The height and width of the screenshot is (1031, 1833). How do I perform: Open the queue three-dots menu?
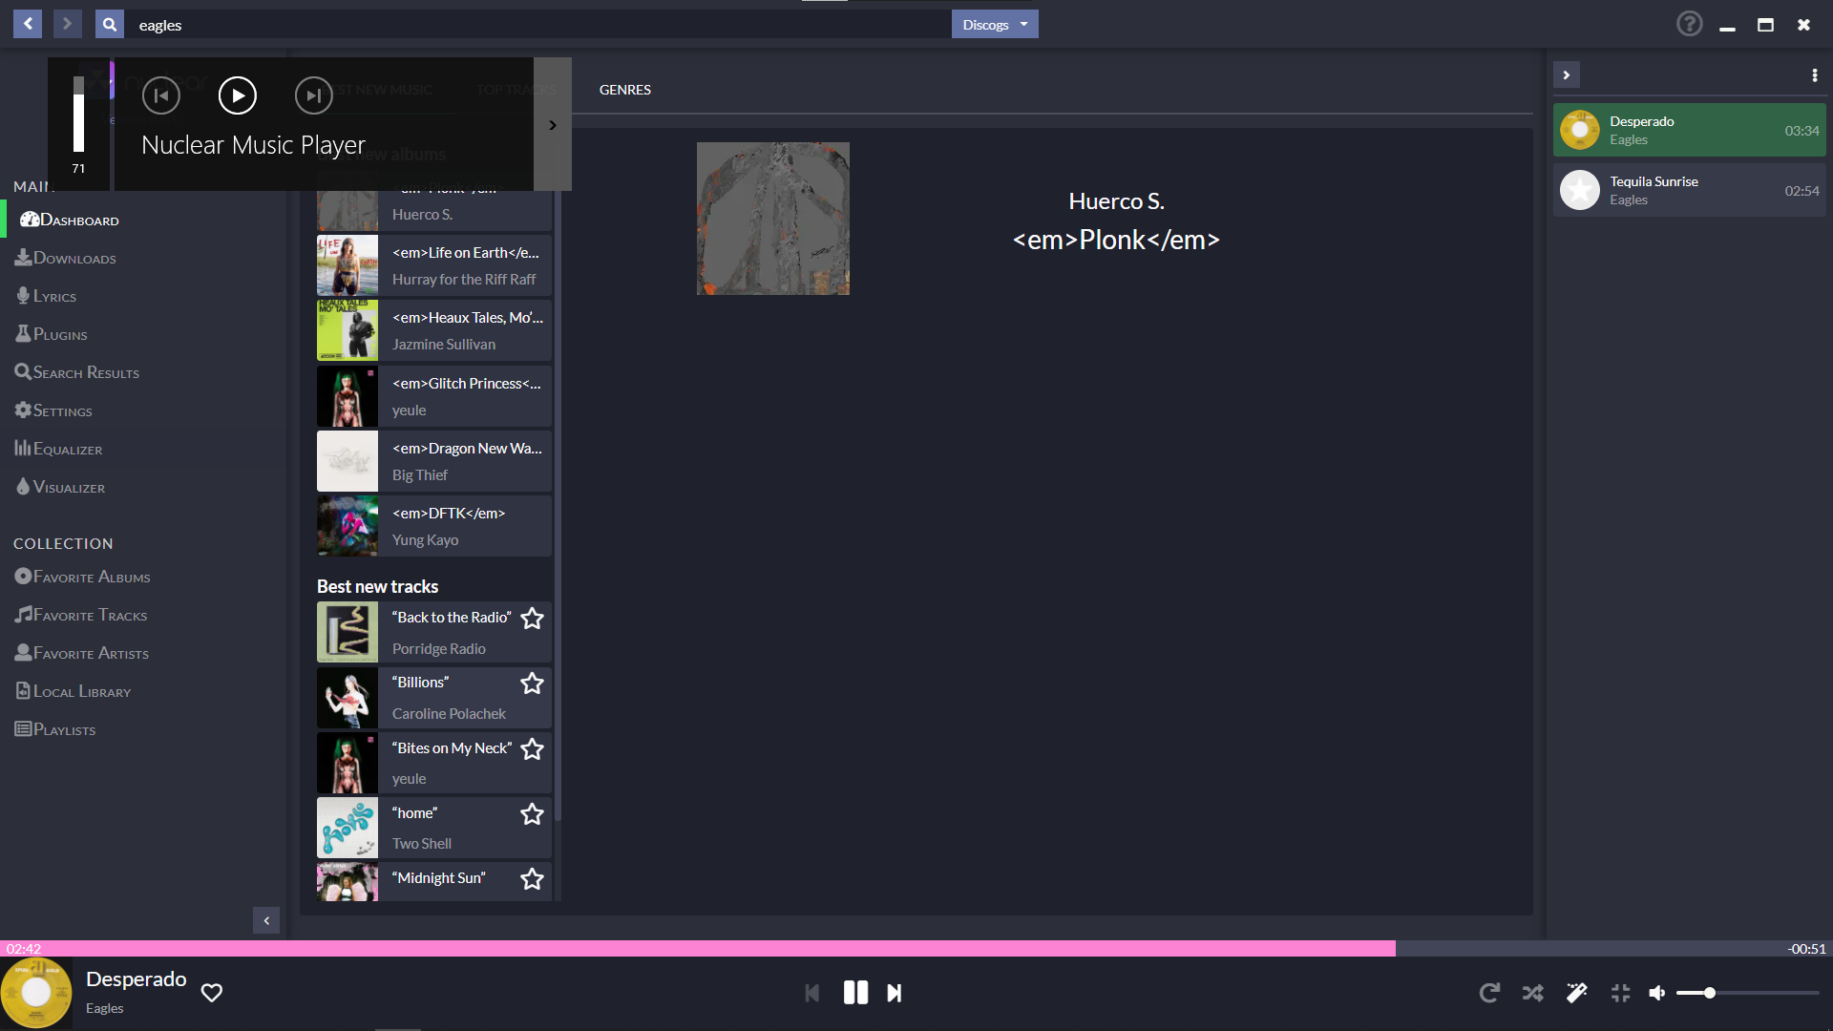click(1814, 75)
